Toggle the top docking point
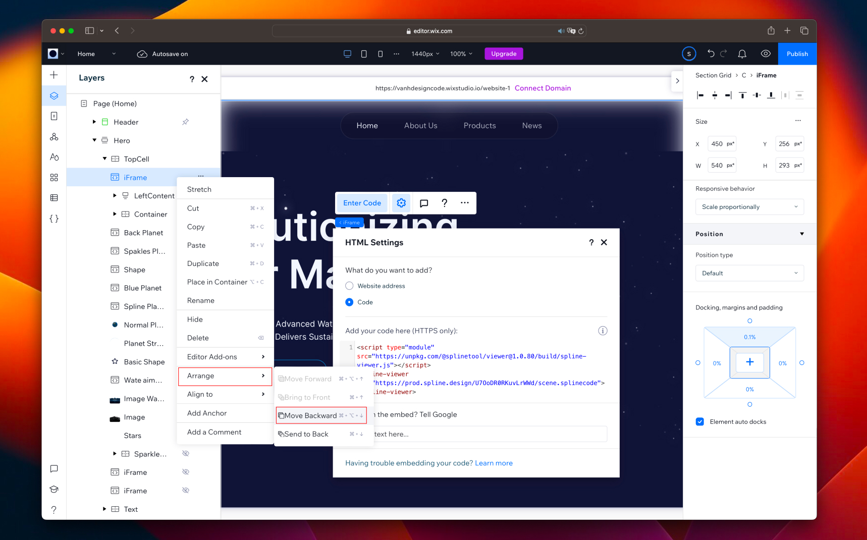 pyautogui.click(x=750, y=321)
